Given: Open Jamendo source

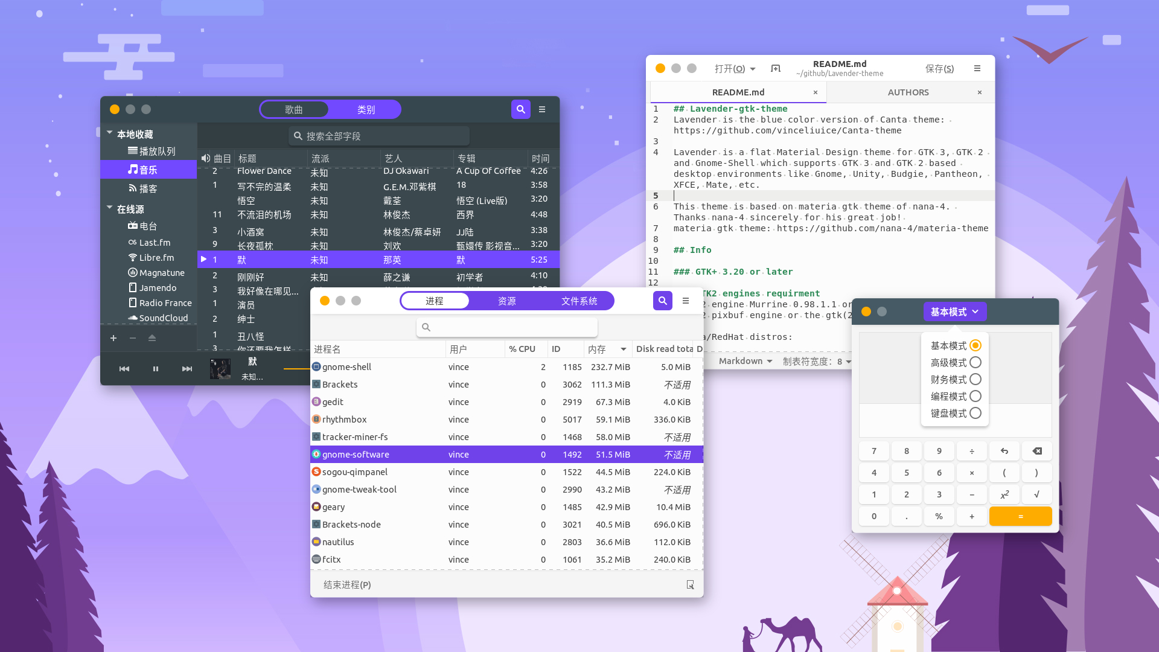Looking at the screenshot, I should (x=148, y=288).
